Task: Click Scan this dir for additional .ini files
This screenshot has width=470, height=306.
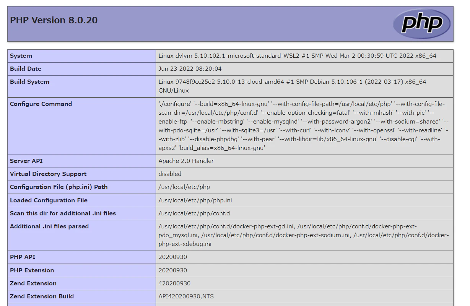Action: [63, 213]
